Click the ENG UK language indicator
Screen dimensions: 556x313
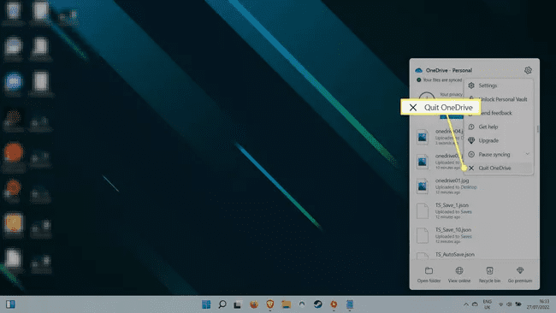tap(488, 304)
